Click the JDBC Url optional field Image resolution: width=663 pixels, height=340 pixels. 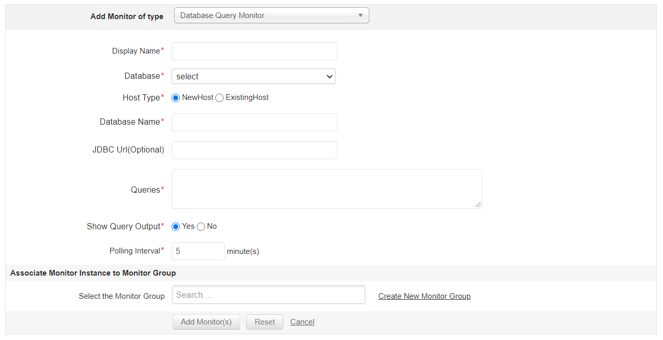click(x=254, y=150)
